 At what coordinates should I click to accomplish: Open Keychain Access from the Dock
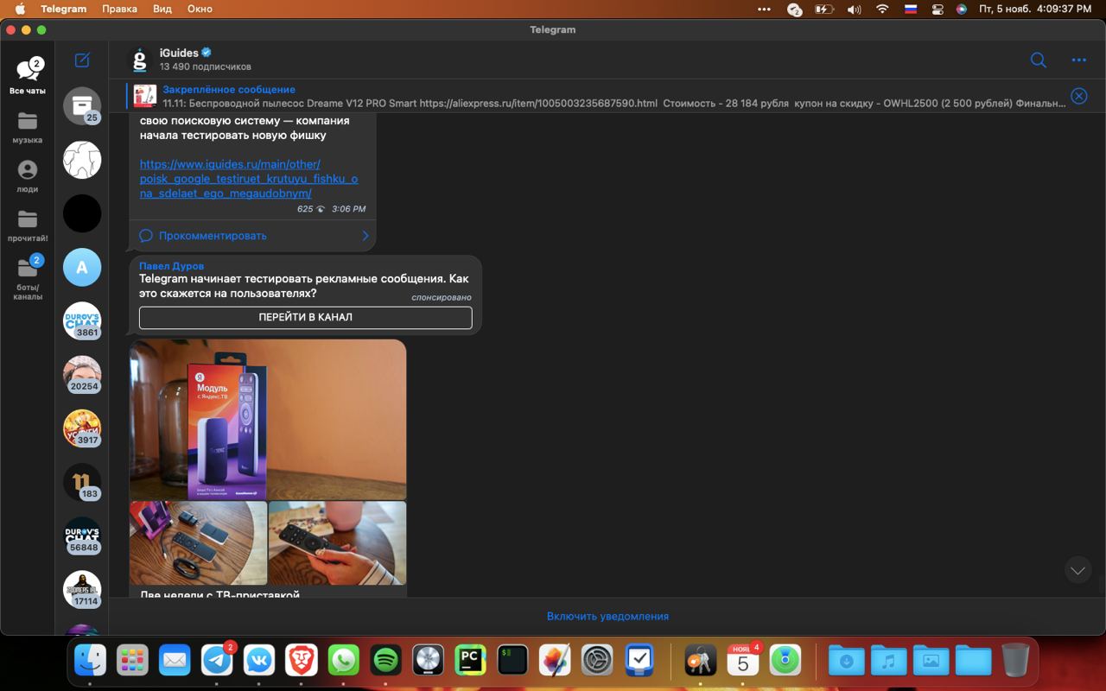click(x=700, y=661)
